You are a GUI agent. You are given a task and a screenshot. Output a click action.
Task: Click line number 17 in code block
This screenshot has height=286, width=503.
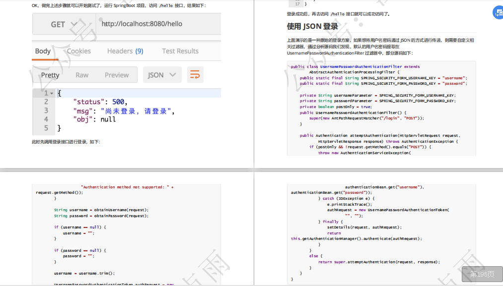point(297,4)
